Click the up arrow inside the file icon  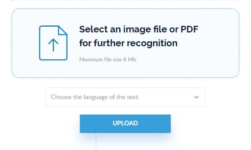point(53,45)
